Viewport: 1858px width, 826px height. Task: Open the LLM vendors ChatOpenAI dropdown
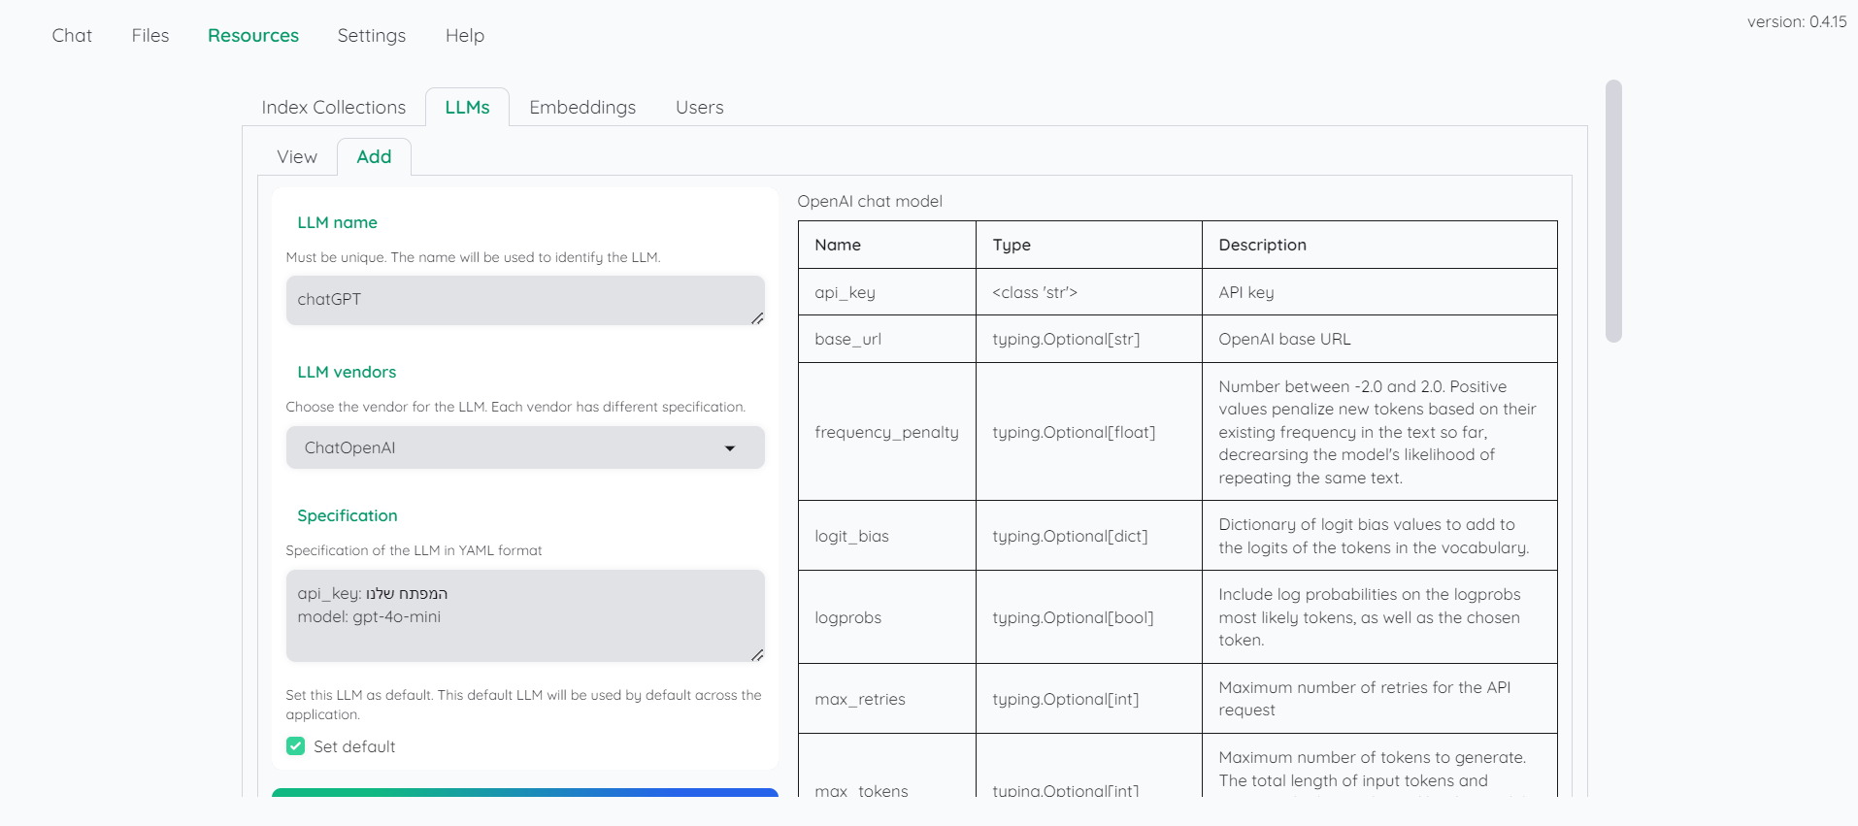(525, 447)
